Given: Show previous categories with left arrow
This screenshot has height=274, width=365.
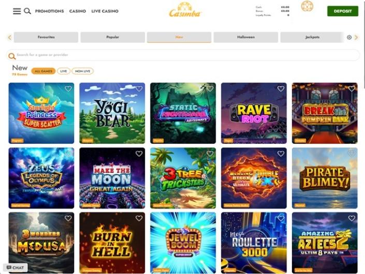Looking at the screenshot, I should (x=9, y=37).
